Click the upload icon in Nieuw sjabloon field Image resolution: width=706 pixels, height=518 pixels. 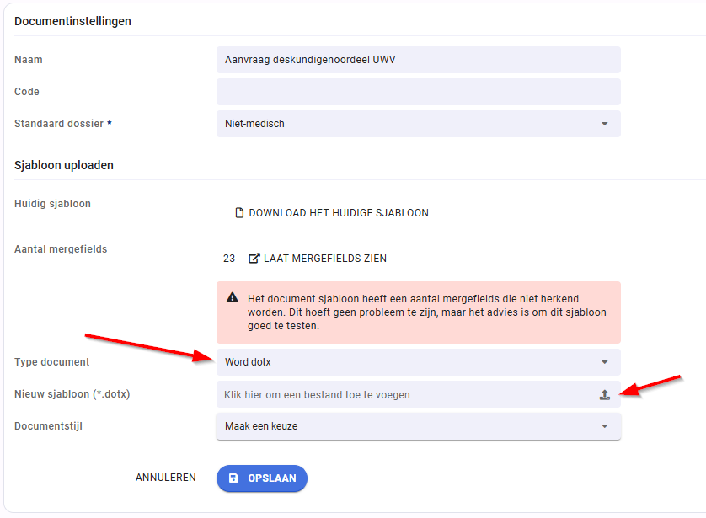pyautogui.click(x=605, y=395)
